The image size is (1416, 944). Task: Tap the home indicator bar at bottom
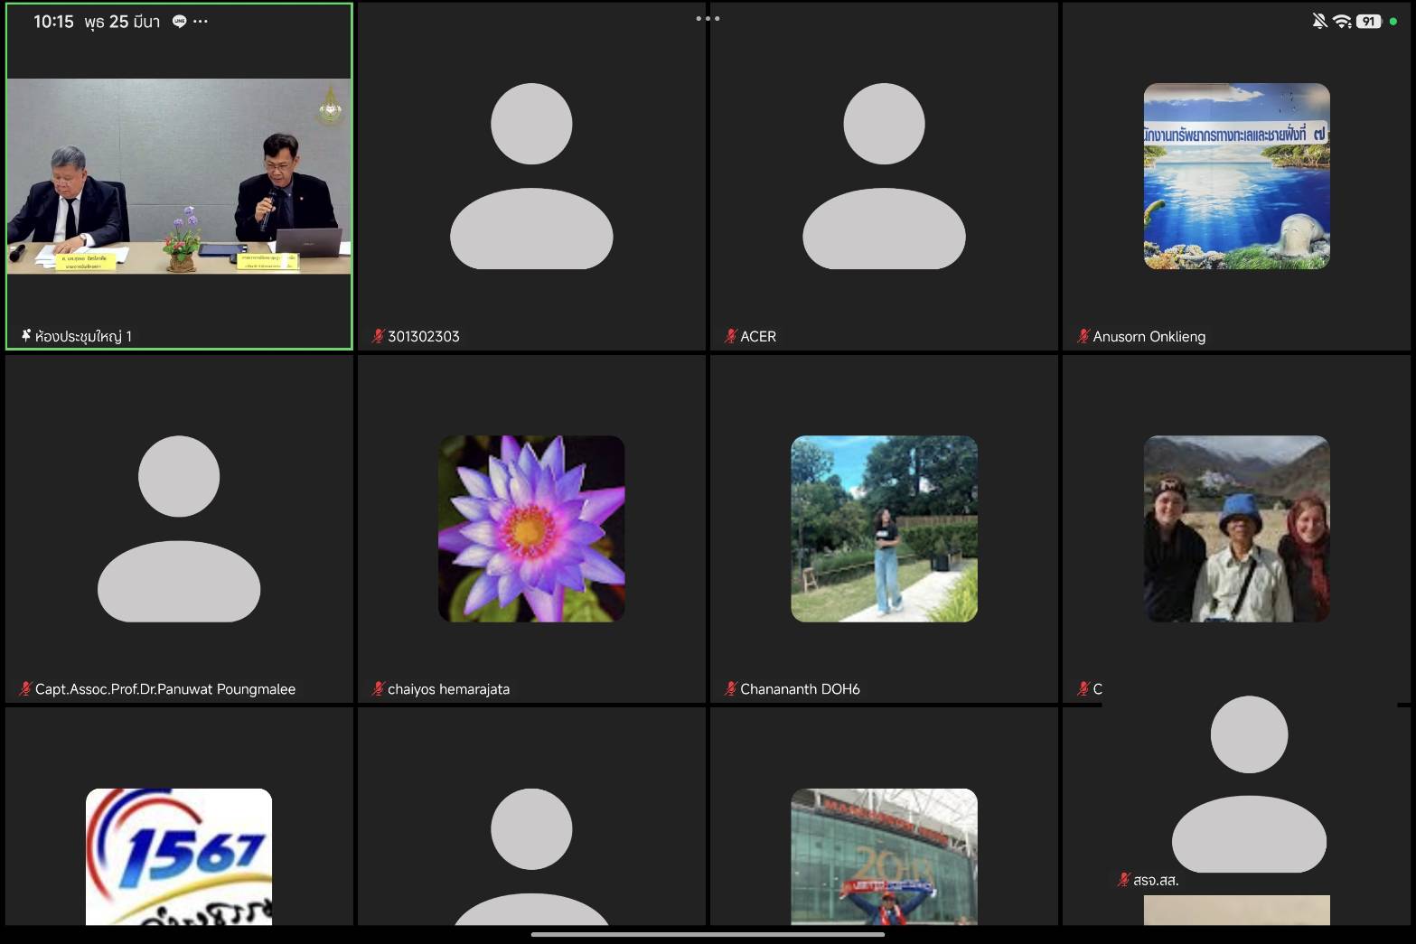click(x=708, y=935)
